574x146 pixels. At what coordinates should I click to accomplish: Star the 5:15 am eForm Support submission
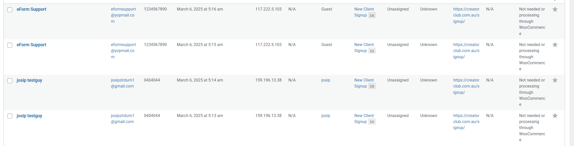[x=555, y=45]
